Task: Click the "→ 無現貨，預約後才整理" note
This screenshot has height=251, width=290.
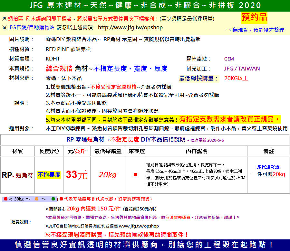Action: tap(255, 30)
